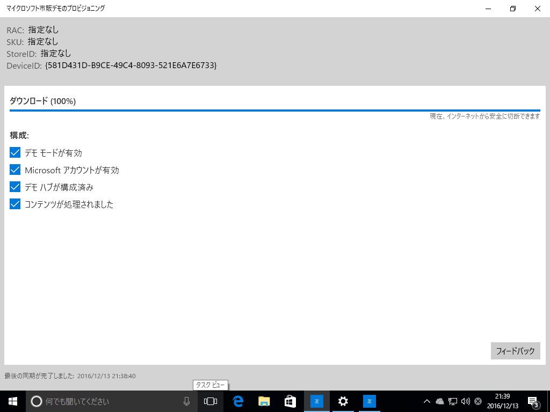Click the 最後の同期が完了しました timestamp text
Image resolution: width=550 pixels, height=412 pixels.
(70, 376)
